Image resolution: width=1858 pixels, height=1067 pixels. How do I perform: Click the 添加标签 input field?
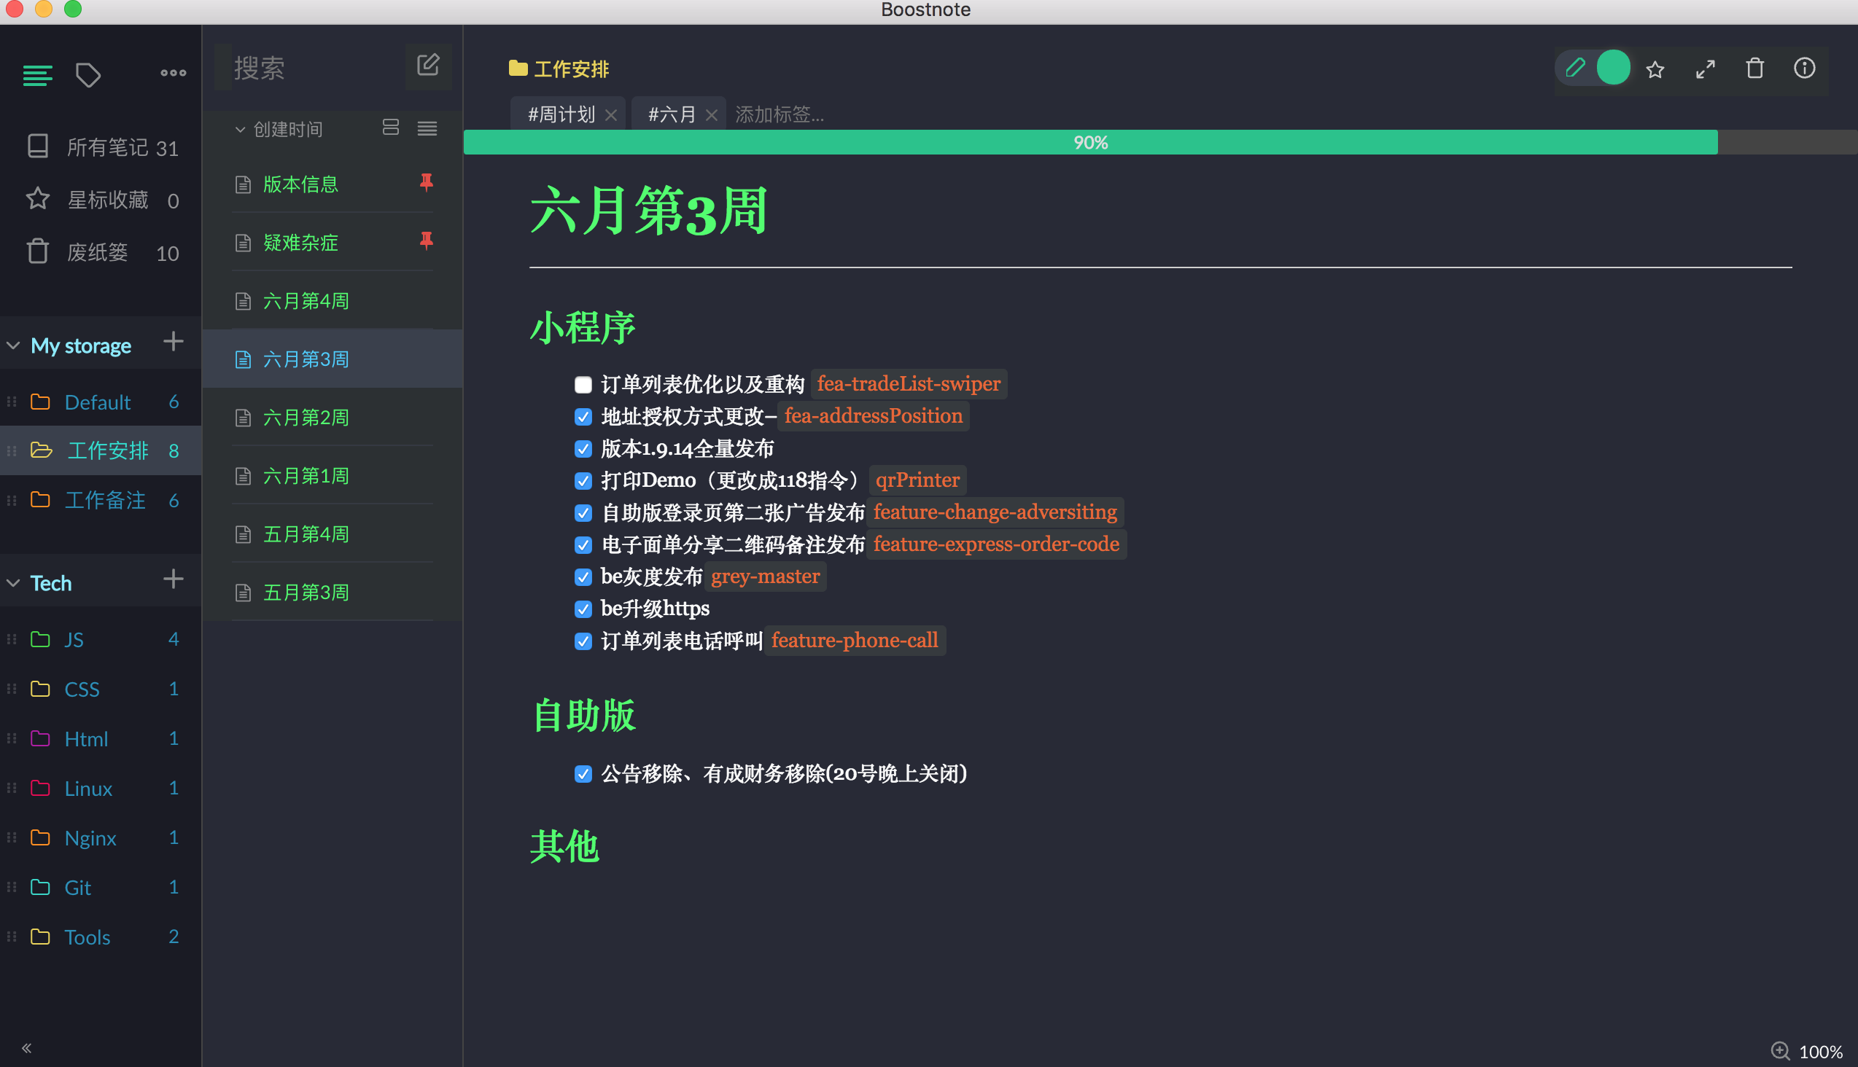click(779, 114)
